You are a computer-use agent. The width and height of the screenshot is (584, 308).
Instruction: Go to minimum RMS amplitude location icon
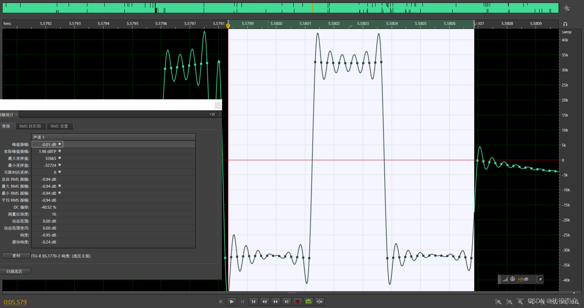point(59,193)
